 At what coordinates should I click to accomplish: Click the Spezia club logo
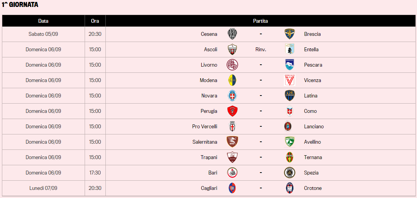[x=289, y=173]
